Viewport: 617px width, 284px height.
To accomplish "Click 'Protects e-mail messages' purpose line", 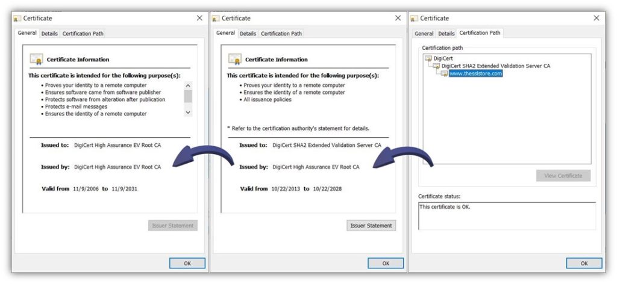I will (x=76, y=106).
